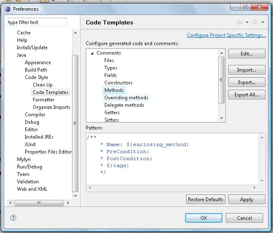The height and width of the screenshot is (233, 273).
Task: Open Formatter preferences page
Action: (x=43, y=100)
